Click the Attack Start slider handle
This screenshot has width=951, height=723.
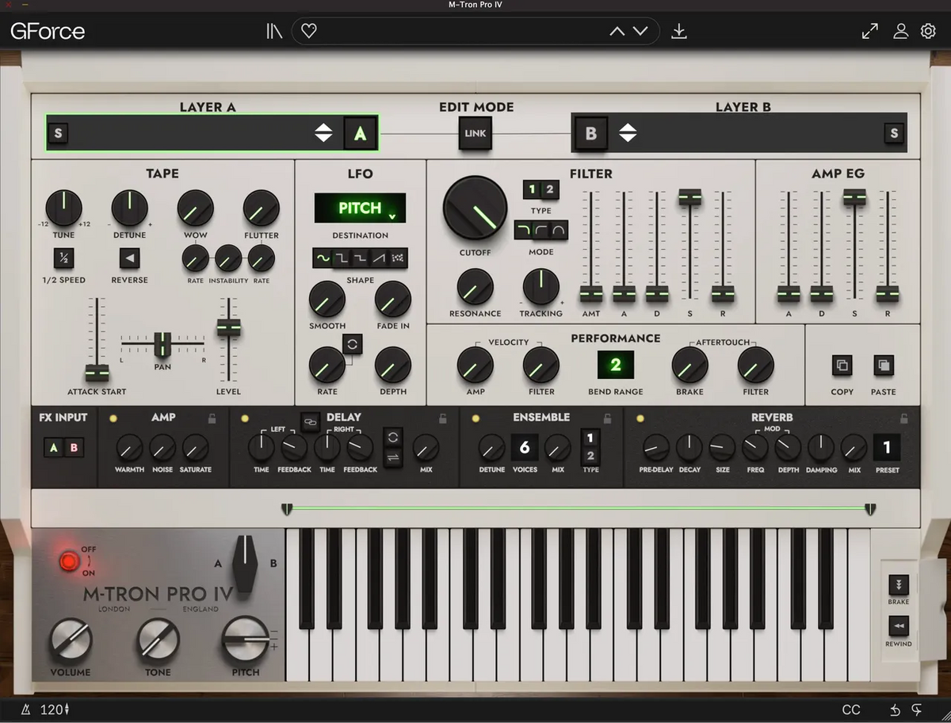coord(97,373)
